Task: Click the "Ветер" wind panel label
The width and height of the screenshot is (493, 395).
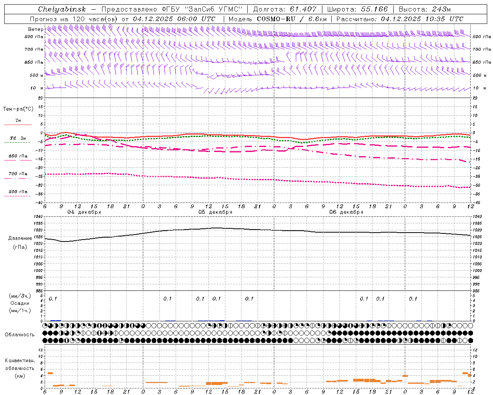Action: tap(35, 29)
